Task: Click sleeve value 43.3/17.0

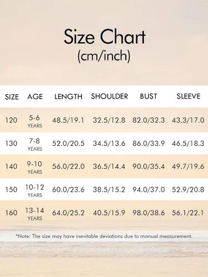Action: 188,120
